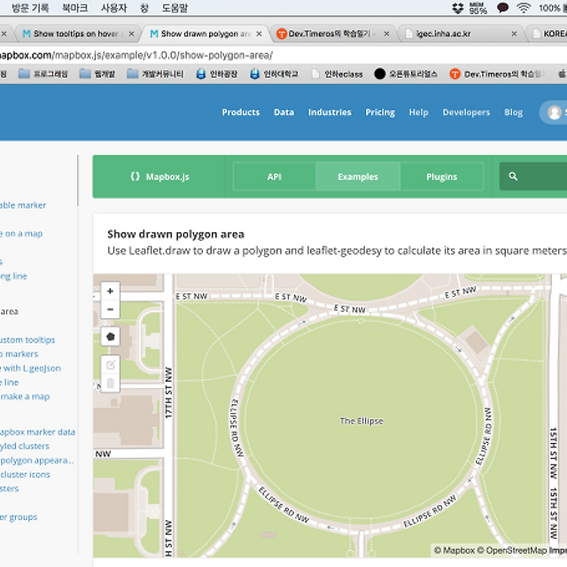The height and width of the screenshot is (567, 567).
Task: Zoom out on the map
Action: click(x=110, y=309)
